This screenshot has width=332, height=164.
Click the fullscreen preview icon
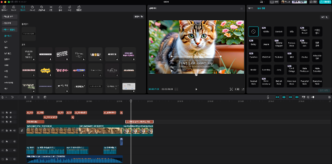(x=243, y=89)
